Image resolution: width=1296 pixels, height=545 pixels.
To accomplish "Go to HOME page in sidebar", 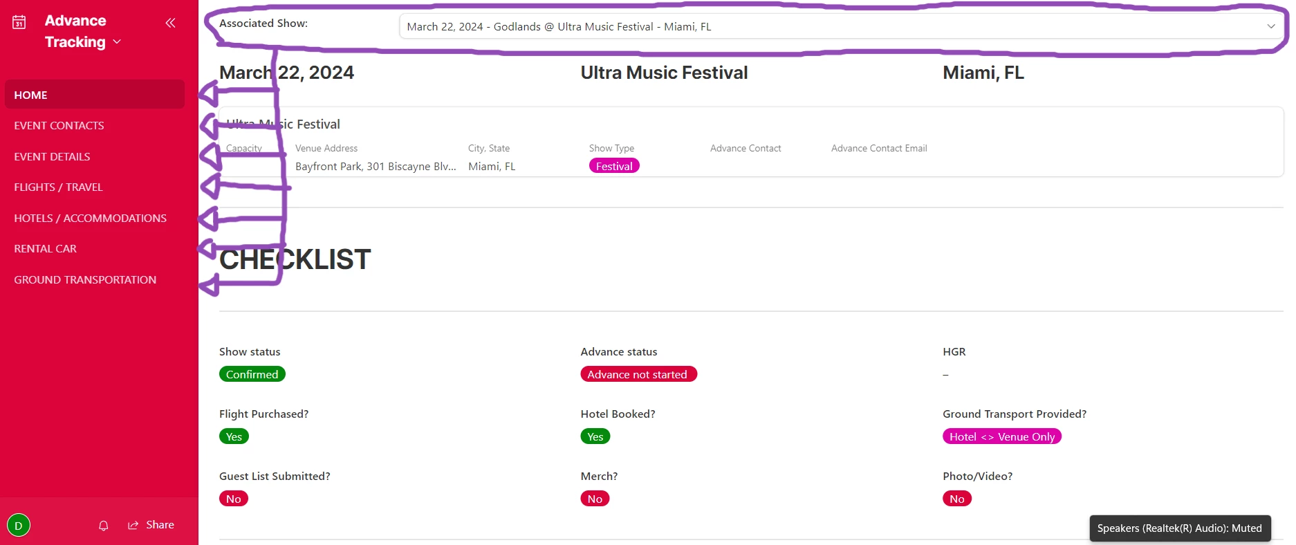I will tap(95, 95).
